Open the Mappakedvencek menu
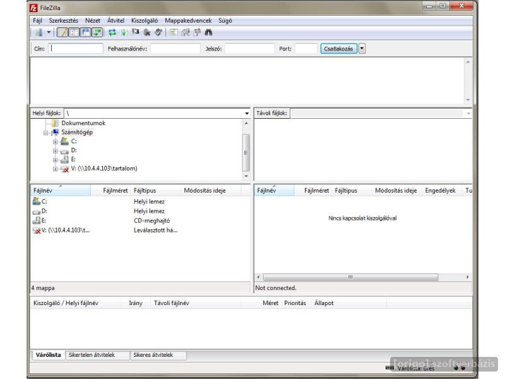The width and height of the screenshot is (505, 379). [188, 21]
